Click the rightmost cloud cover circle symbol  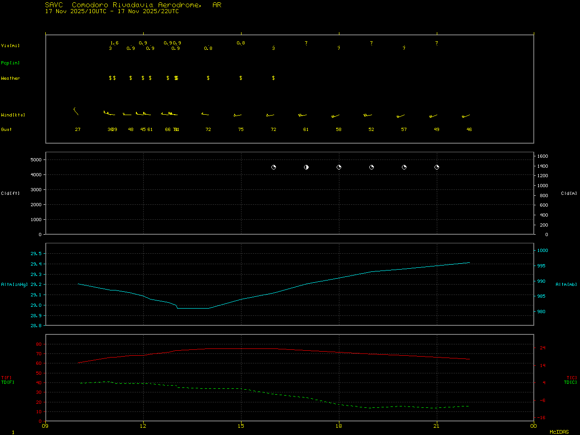437,167
